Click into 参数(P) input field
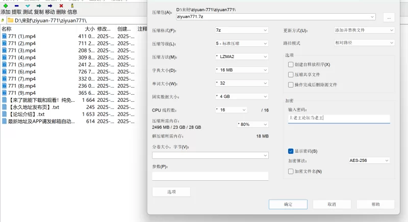408x222 pixels. 210,176
